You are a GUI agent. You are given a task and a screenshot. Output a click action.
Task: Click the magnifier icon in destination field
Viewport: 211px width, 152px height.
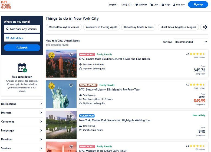coord(8,29)
